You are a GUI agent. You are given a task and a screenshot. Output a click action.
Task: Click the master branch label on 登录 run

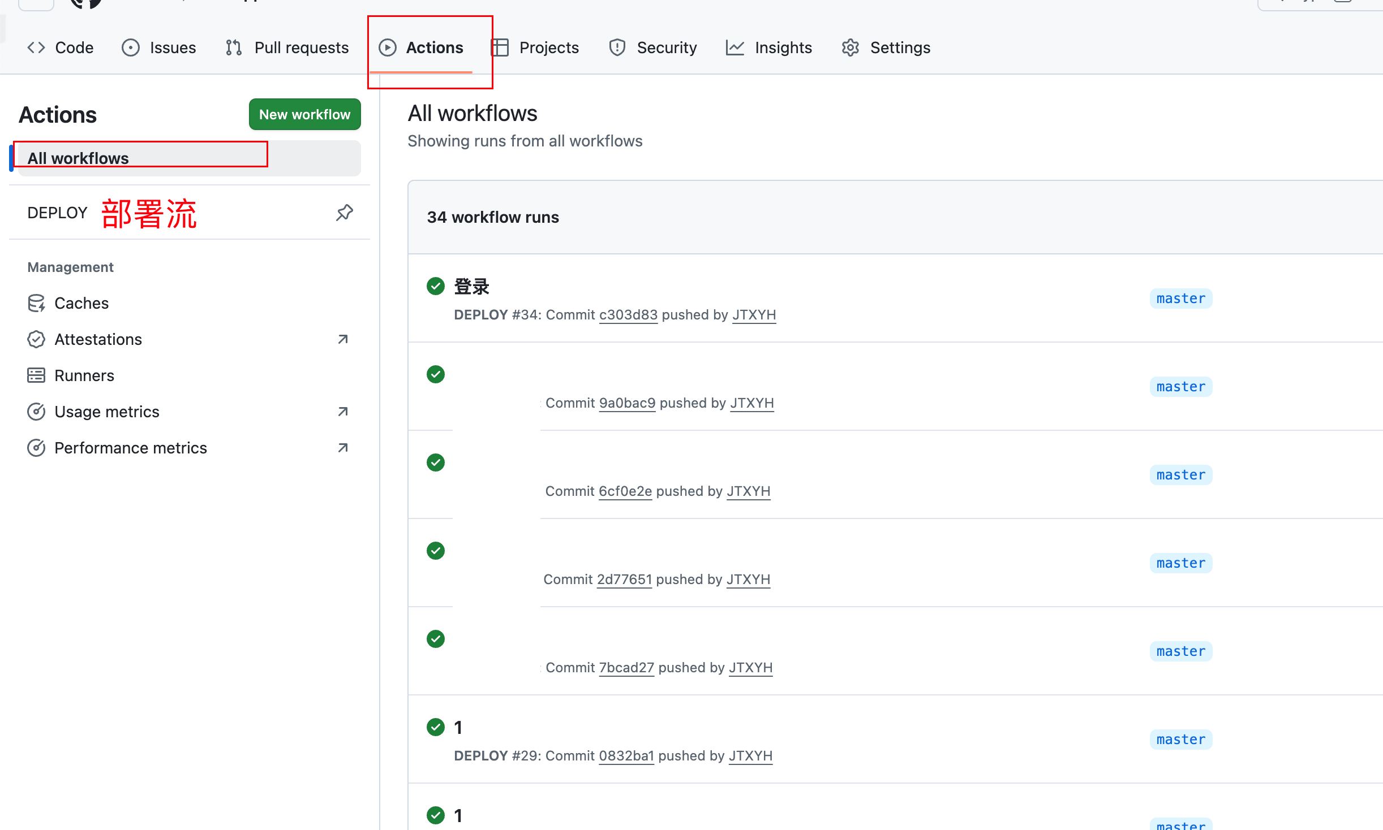pos(1180,299)
